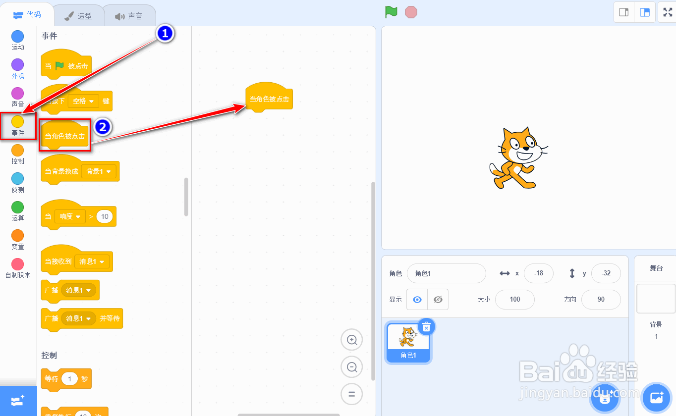Select the 外观 block category

[x=18, y=69]
